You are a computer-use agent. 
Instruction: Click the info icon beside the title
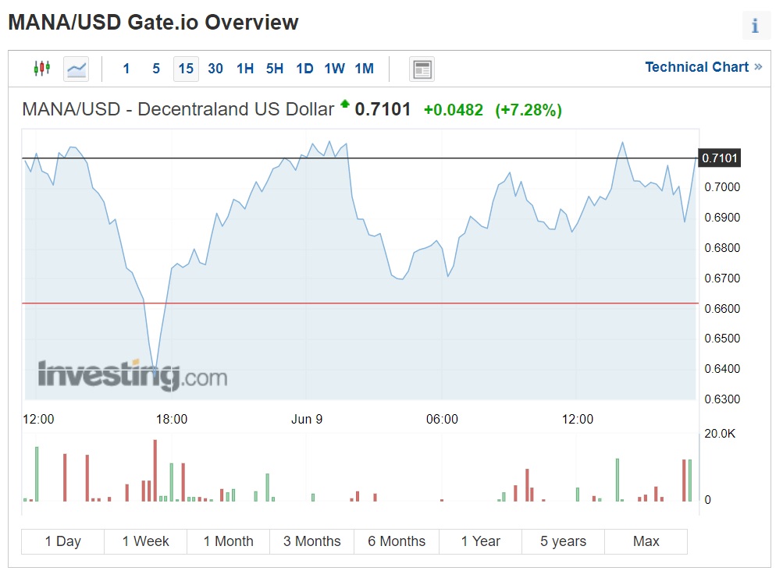[x=755, y=26]
